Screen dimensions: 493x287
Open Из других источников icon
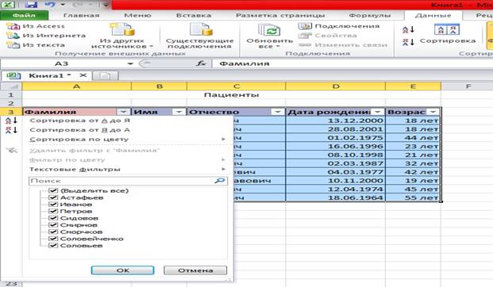click(x=122, y=29)
